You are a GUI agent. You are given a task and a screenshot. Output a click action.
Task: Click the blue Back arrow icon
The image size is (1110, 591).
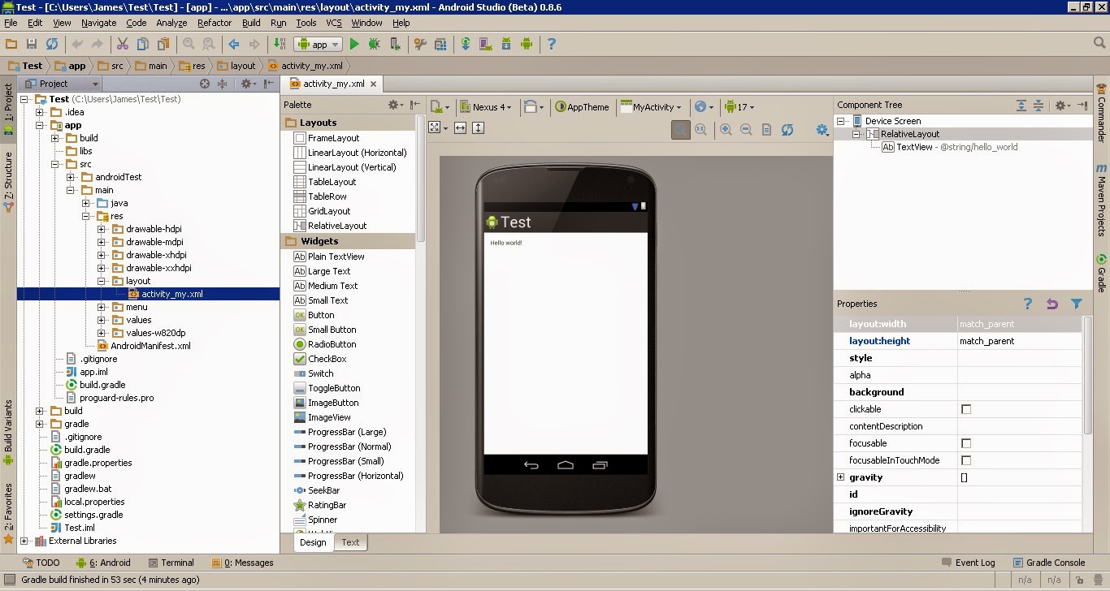tap(234, 45)
